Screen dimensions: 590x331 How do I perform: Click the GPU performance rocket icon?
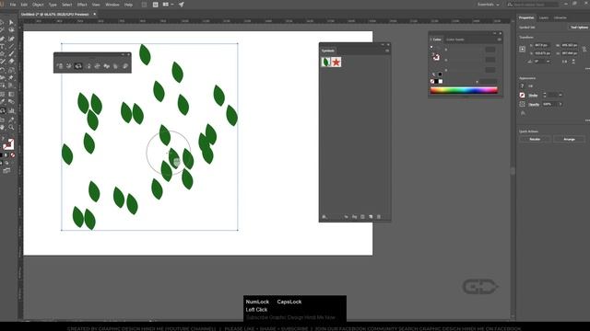[x=182, y=5]
